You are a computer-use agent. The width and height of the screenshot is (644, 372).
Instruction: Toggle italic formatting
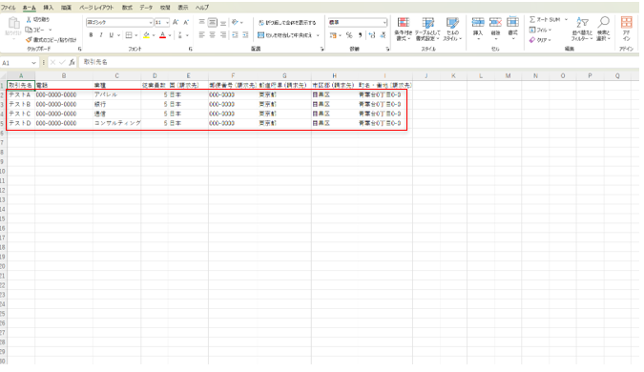101,35
